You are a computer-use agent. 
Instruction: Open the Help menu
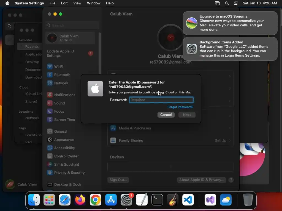tap(110, 3)
